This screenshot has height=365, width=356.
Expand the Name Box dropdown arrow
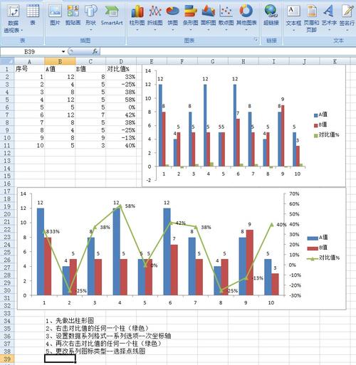[x=63, y=51]
